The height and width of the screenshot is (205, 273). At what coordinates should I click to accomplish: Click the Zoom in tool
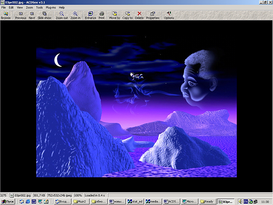click(75, 15)
